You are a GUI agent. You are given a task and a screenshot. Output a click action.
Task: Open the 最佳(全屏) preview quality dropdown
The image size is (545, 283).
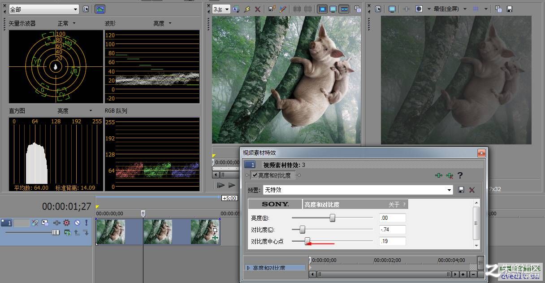pos(450,9)
